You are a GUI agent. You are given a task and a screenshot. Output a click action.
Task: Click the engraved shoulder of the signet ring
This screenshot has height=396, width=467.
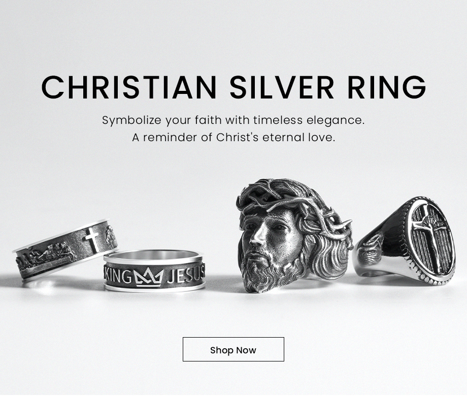click(x=372, y=249)
